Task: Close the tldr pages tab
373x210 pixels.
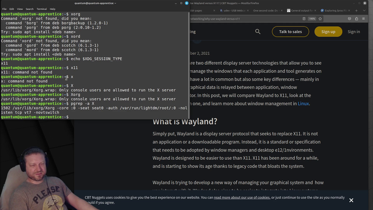Action: point(214,10)
